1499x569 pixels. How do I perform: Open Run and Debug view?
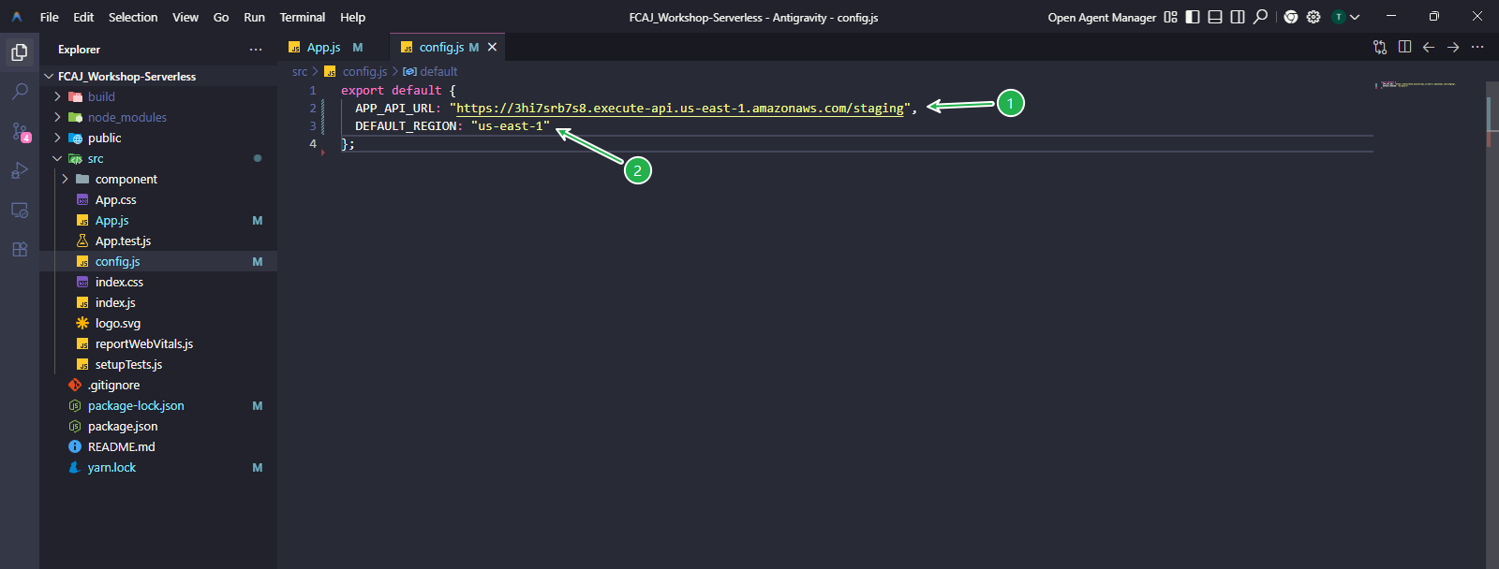[x=20, y=170]
